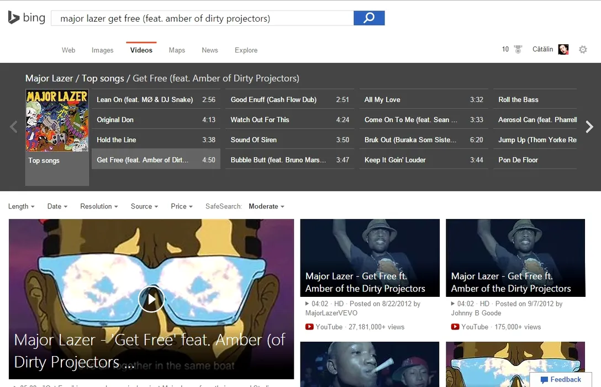Go to the News tab
601x387 pixels.
coord(210,50)
